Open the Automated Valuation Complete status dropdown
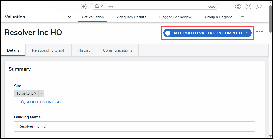The height and width of the screenshot is (139, 273). point(207,33)
